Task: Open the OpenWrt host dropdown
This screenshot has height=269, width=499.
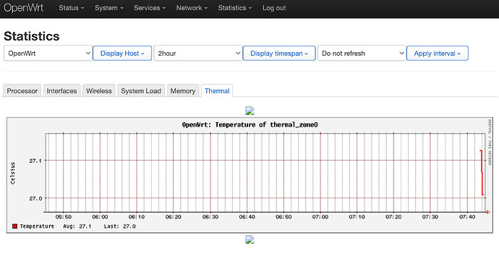Action: pyautogui.click(x=48, y=54)
